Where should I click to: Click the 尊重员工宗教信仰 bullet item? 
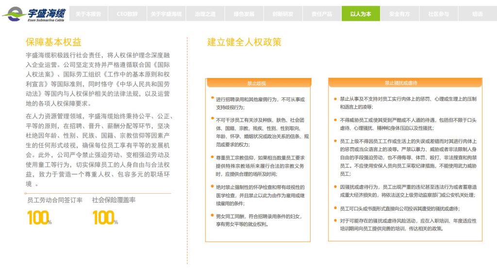(x=260, y=165)
